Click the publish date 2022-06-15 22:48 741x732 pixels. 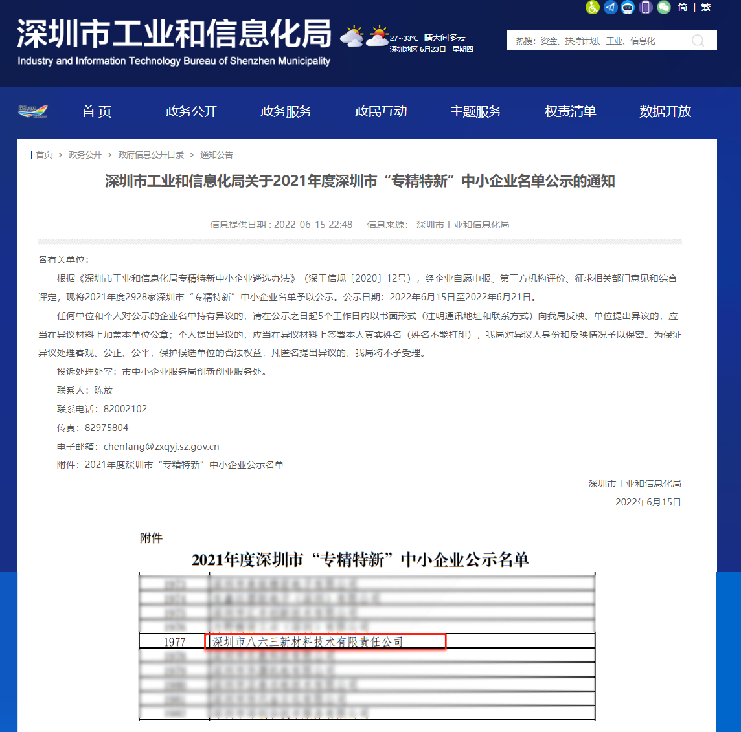(x=313, y=225)
